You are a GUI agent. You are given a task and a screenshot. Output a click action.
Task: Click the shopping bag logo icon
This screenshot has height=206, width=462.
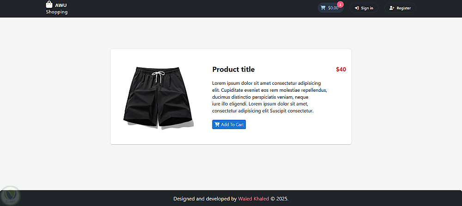point(49,4)
